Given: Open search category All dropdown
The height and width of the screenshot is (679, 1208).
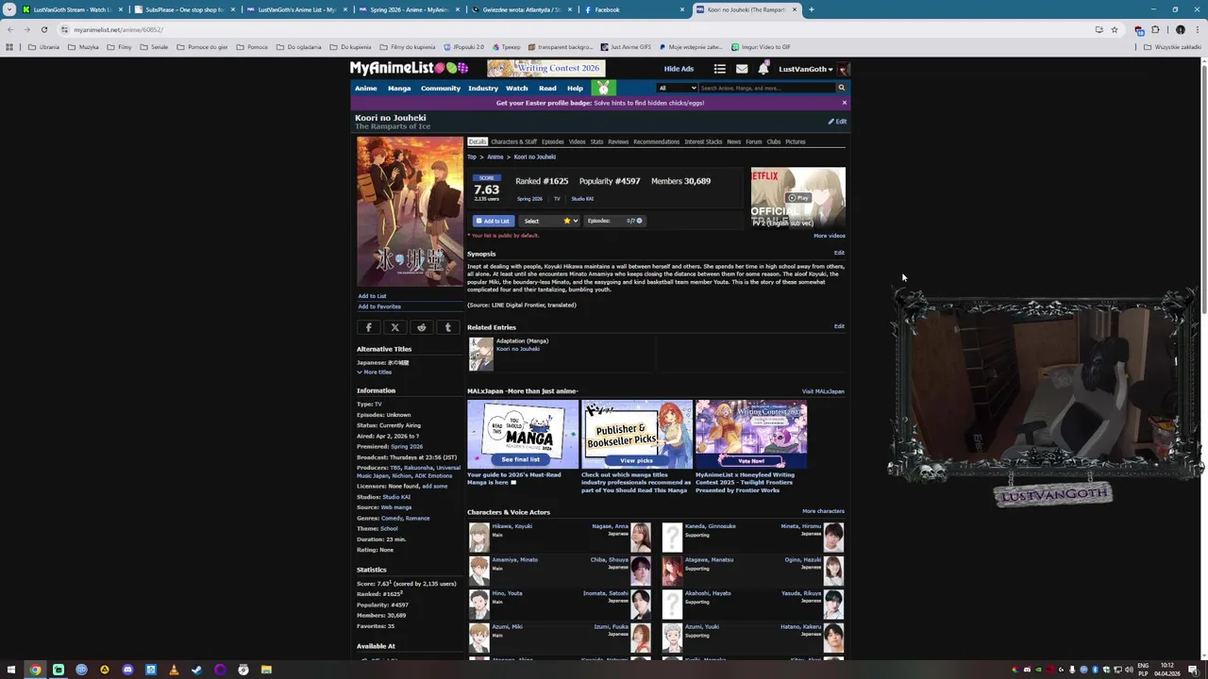Looking at the screenshot, I should click(677, 88).
